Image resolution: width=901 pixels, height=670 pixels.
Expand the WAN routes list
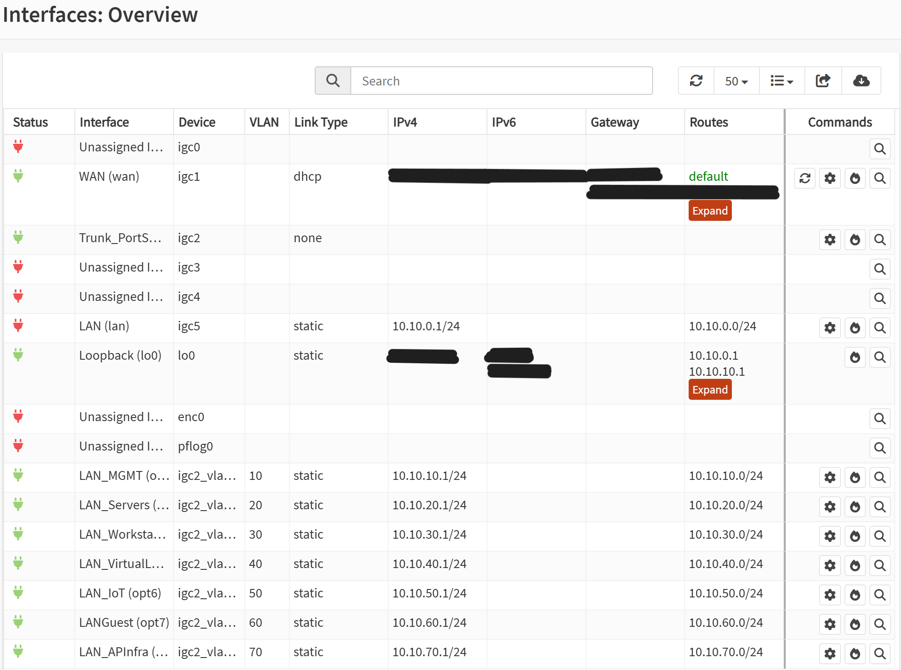coord(710,211)
